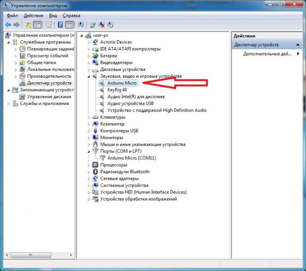Collapse Запоминающие устройства node
The width and height of the screenshot is (306, 271).
pos(9,90)
